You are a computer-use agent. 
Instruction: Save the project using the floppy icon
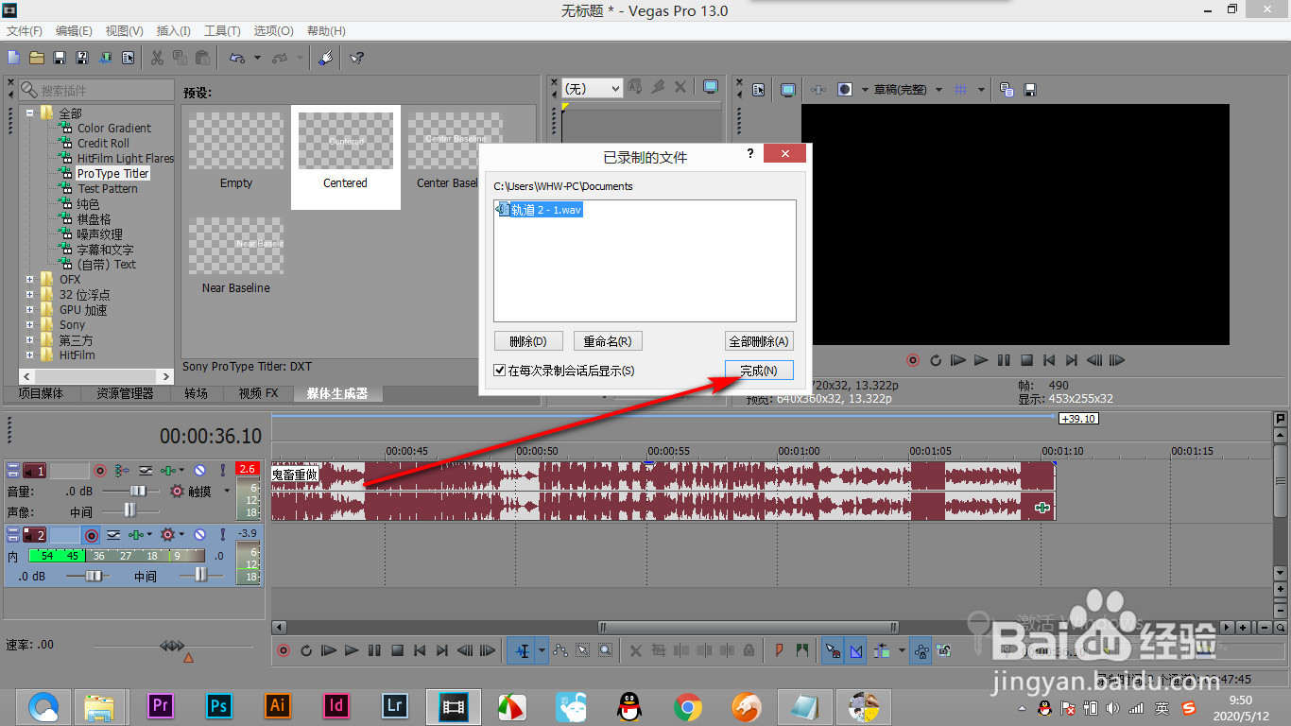[x=60, y=58]
